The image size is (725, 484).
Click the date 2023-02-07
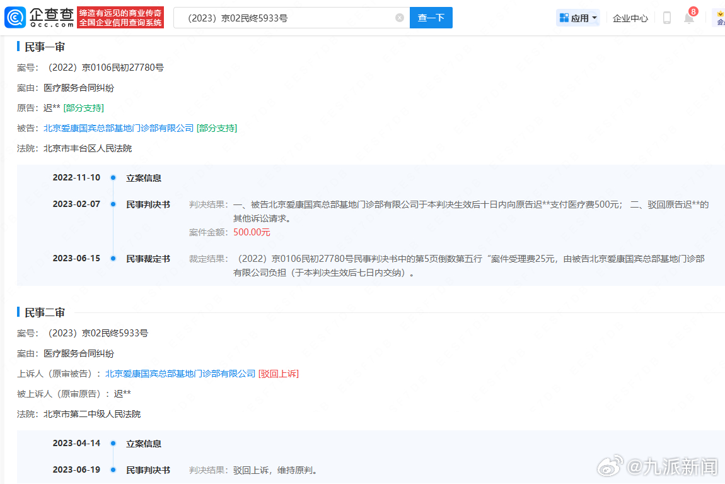[76, 204]
